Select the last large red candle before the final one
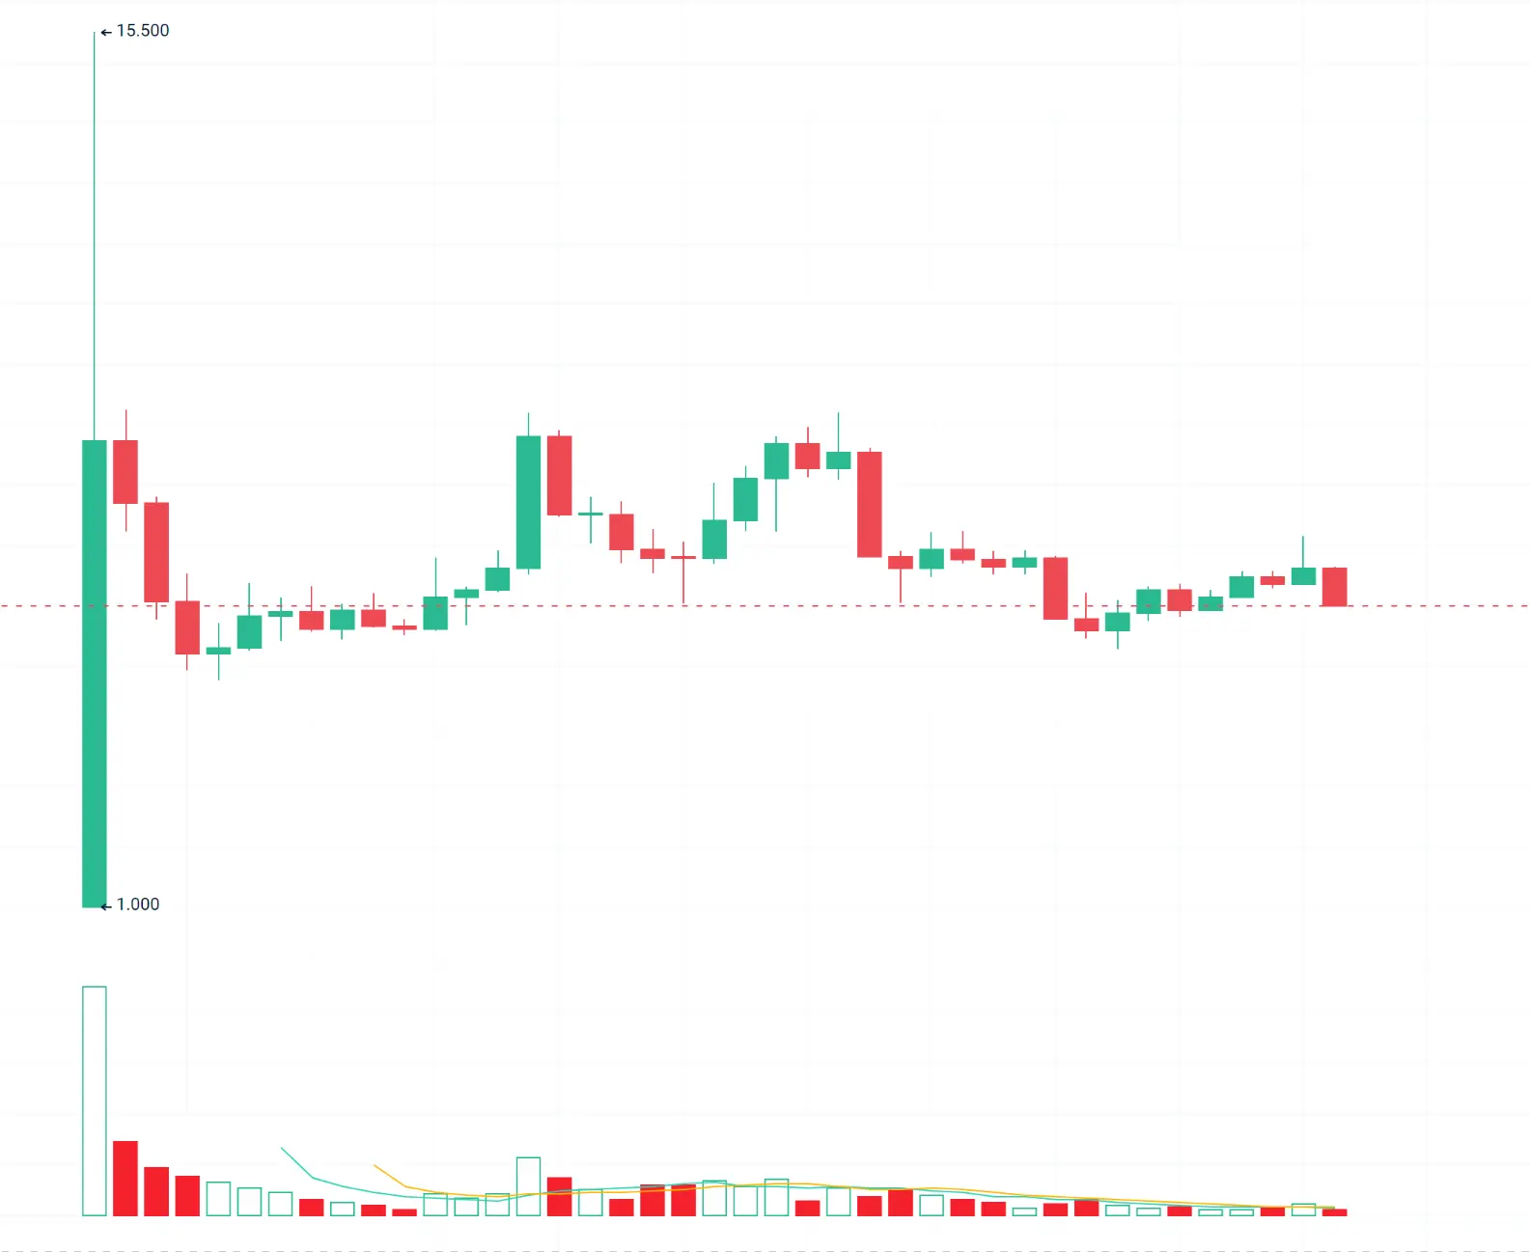This screenshot has width=1530, height=1252. (1055, 588)
